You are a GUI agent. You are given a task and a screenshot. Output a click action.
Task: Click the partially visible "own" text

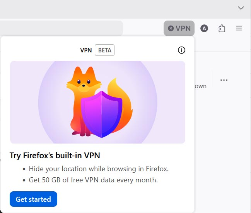pos(200,86)
